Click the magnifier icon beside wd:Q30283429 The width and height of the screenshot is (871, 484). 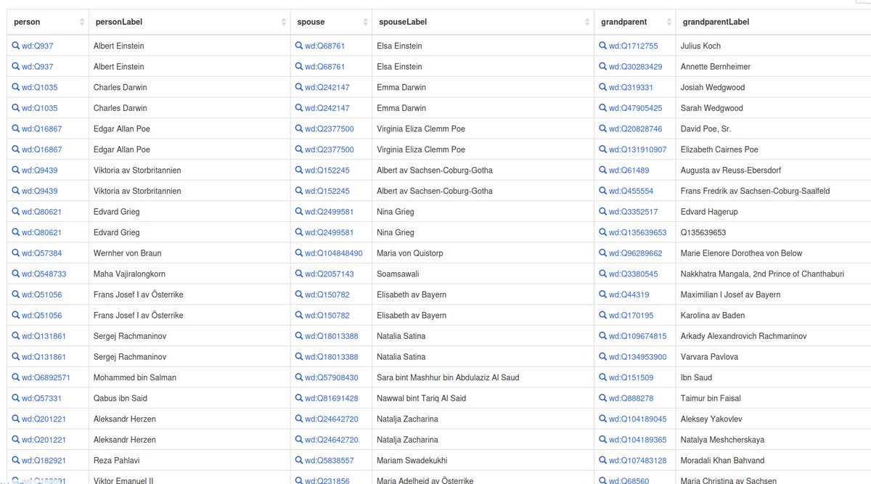pyautogui.click(x=602, y=66)
